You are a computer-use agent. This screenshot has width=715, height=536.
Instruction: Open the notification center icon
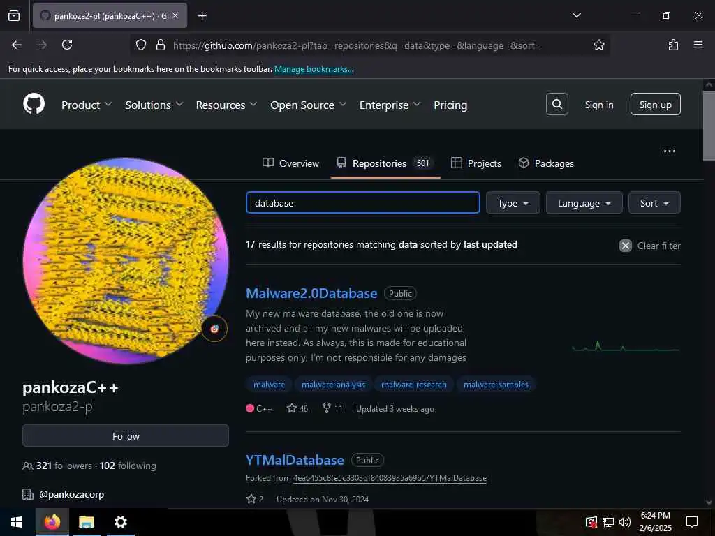(692, 522)
